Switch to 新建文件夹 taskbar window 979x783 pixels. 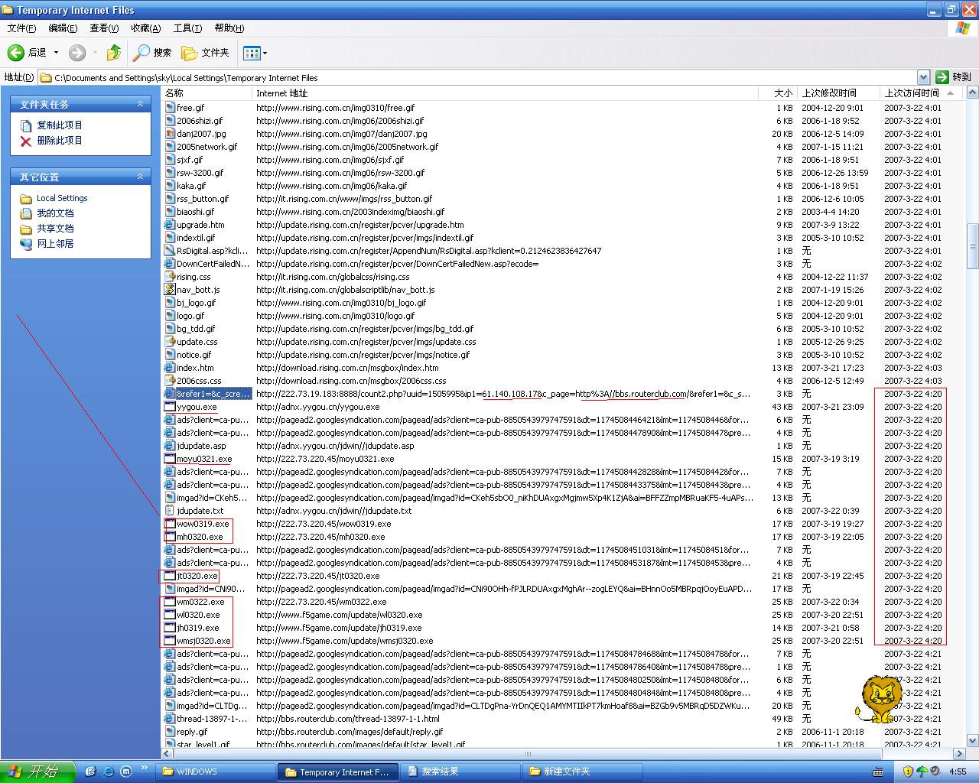(583, 772)
